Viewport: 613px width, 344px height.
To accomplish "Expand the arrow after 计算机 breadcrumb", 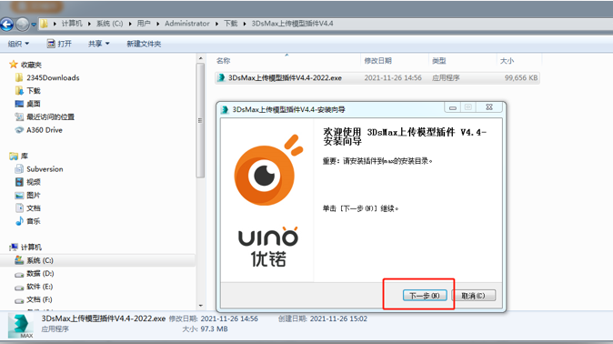I will 89,24.
